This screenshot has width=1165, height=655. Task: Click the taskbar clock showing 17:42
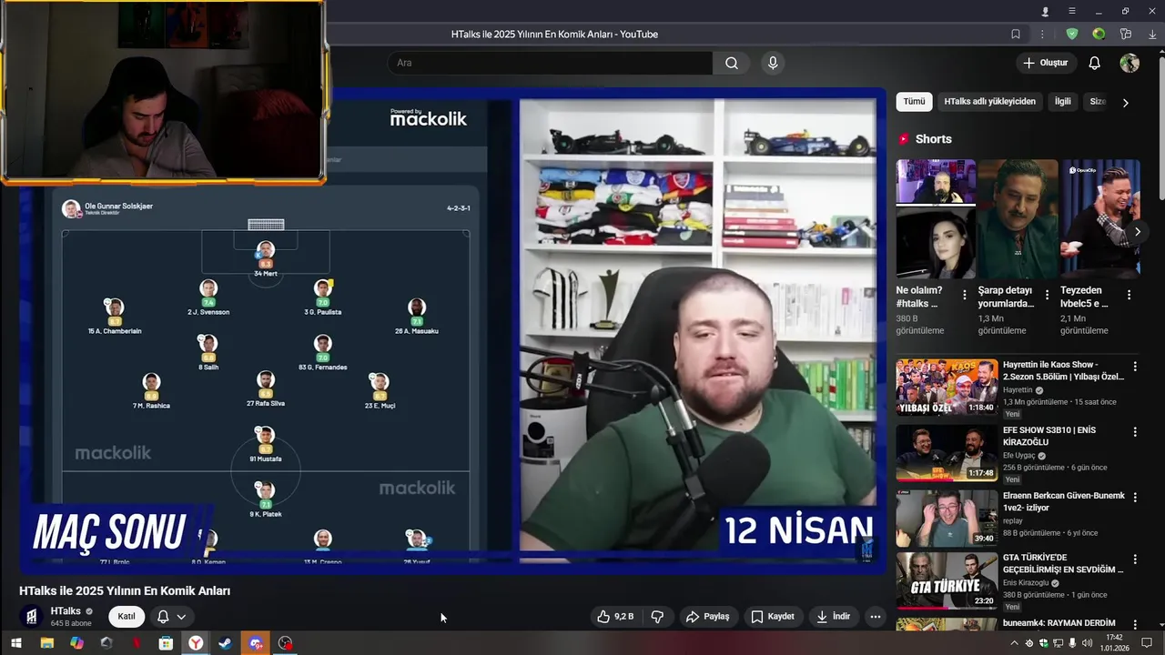(1114, 643)
